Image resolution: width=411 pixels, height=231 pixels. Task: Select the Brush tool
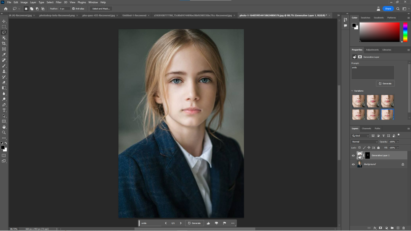[4, 66]
